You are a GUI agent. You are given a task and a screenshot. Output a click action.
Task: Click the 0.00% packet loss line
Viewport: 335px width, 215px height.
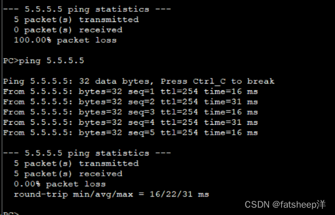(60, 184)
